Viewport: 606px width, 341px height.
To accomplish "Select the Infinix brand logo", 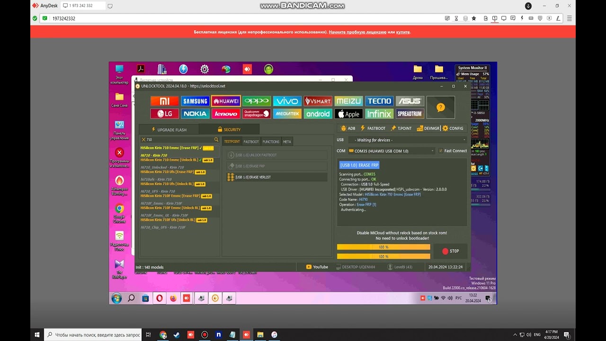I will click(379, 114).
